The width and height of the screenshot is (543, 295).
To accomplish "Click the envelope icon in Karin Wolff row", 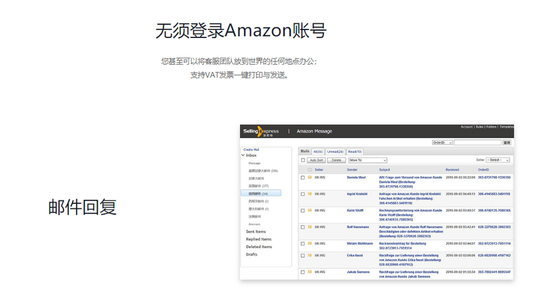I will [310, 210].
